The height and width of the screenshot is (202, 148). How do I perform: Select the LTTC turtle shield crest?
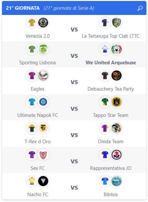coord(116,22)
